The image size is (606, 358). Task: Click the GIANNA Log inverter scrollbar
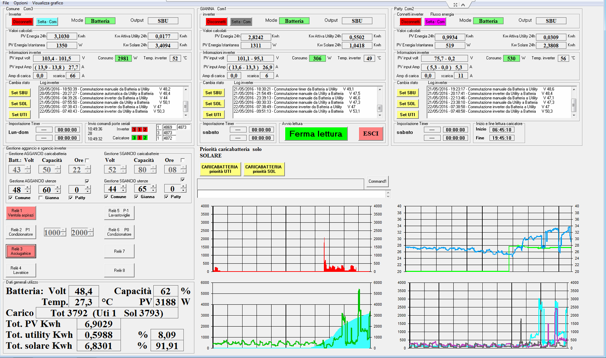[380, 102]
